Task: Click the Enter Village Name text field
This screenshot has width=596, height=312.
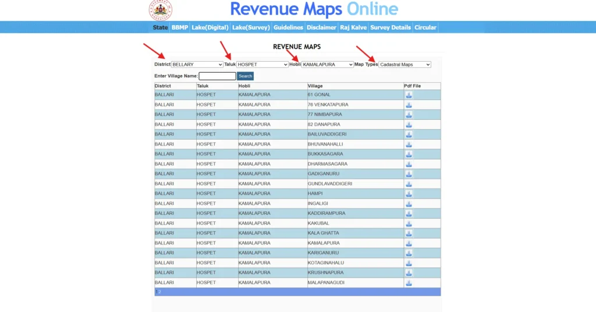Action: click(217, 76)
